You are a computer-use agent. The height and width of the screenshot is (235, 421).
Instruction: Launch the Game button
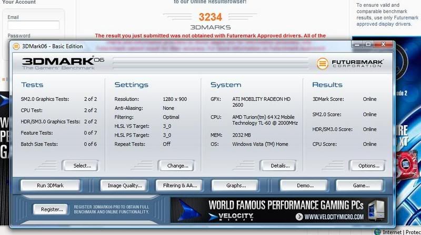pos(360,186)
